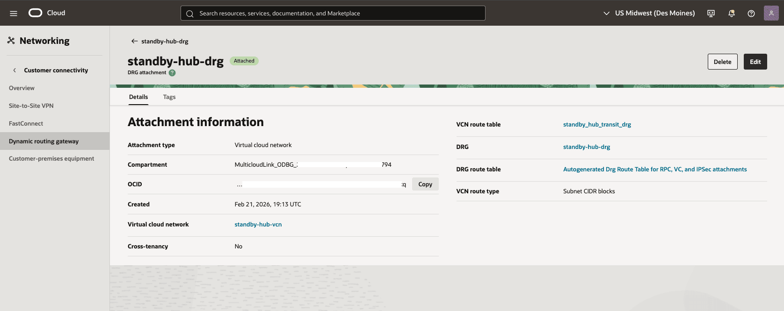This screenshot has height=311, width=784.
Task: Expand the US Midwest region dropdown
Action: pos(649,13)
